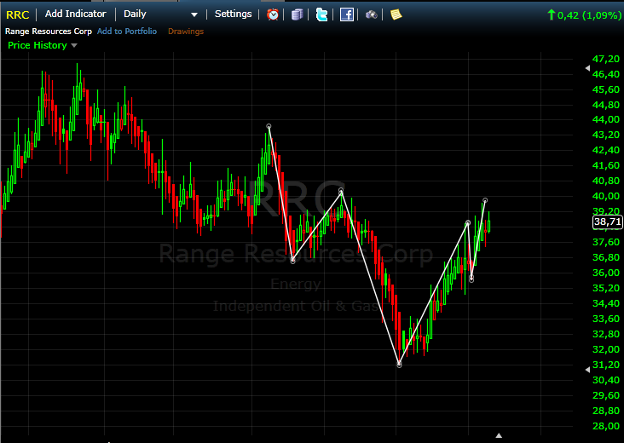This screenshot has height=443, width=624.
Task: Click the Drawings link
Action: pyautogui.click(x=185, y=32)
